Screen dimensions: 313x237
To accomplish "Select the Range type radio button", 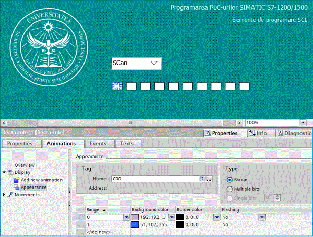I will (x=230, y=180).
